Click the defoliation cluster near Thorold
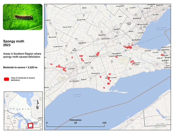The image size is (174, 134). (162, 55)
